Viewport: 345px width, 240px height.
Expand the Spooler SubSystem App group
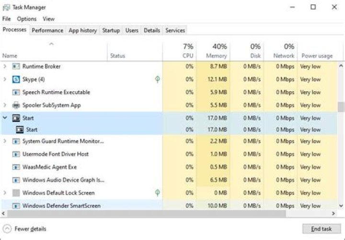[5, 105]
